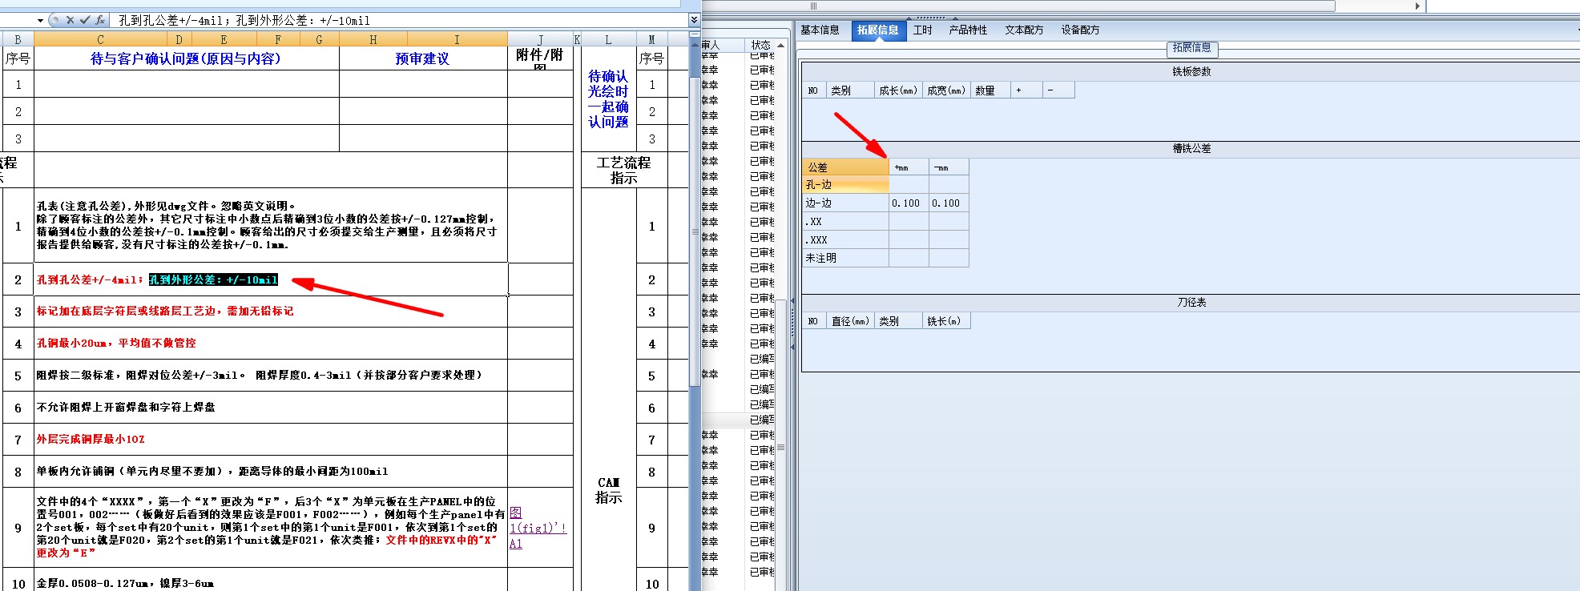Click the 铣板参数 section title
Image resolution: width=1580 pixels, height=591 pixels.
point(1191,72)
